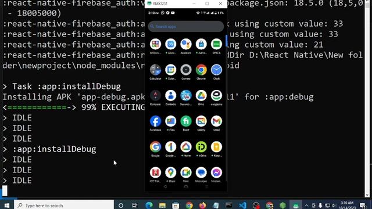
Task: Launch the Google Home app
Action: click(x=186, y=147)
